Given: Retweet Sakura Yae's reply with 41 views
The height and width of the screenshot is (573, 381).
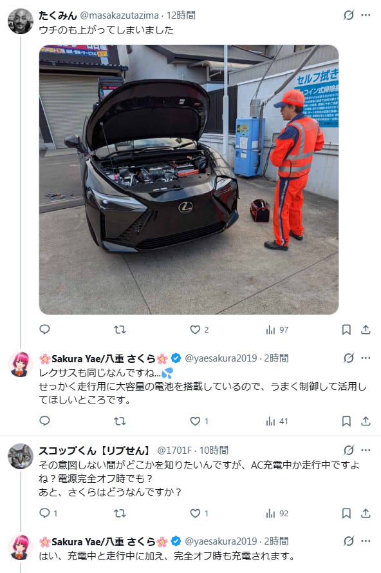Looking at the screenshot, I should click(x=120, y=421).
